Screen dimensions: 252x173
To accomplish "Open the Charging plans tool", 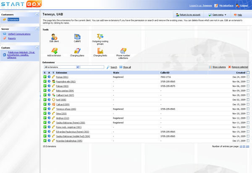I will click(x=77, y=52).
